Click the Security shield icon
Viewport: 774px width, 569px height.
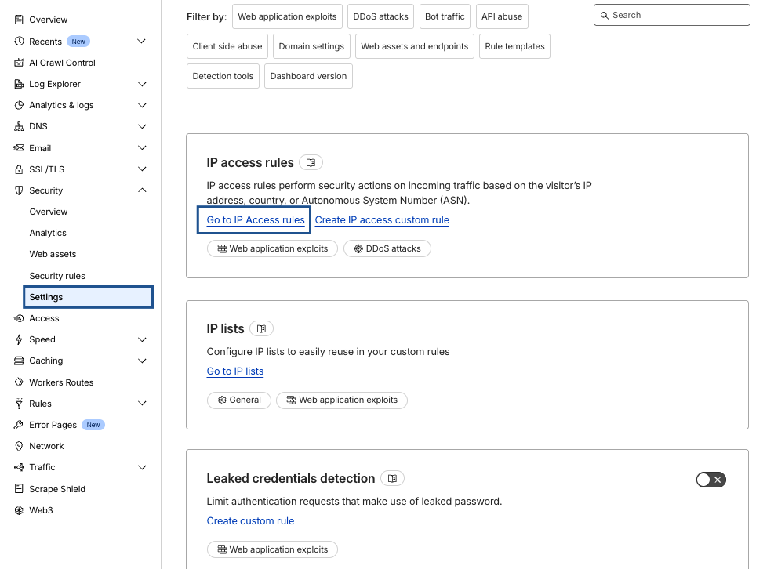[x=19, y=190]
